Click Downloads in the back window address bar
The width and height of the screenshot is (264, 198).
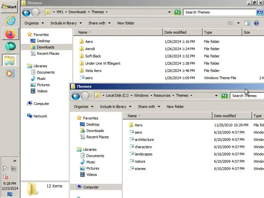click(77, 12)
